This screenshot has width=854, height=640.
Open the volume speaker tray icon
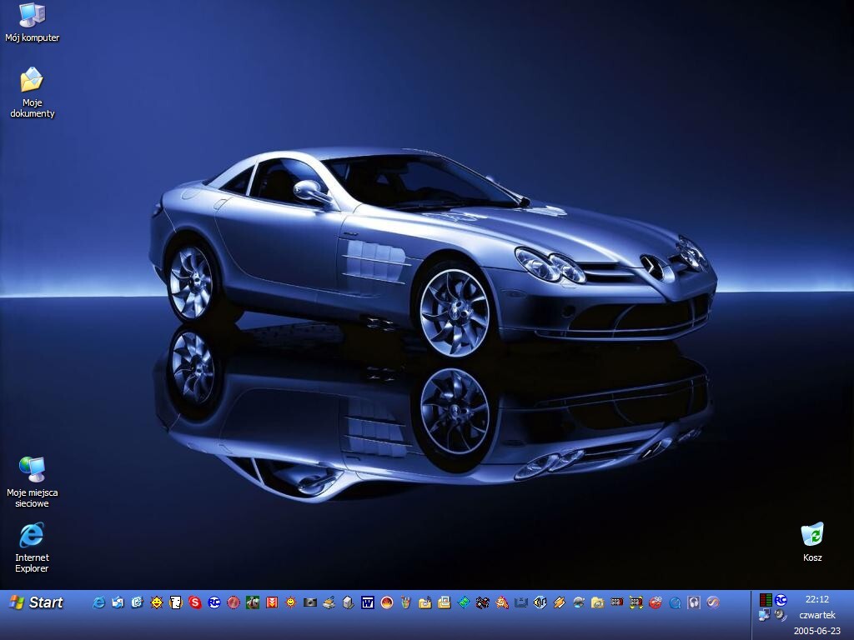tap(781, 615)
